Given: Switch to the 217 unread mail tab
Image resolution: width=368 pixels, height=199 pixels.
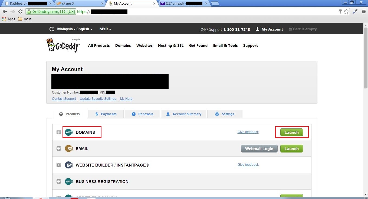Looking at the screenshot, I should (184, 4).
